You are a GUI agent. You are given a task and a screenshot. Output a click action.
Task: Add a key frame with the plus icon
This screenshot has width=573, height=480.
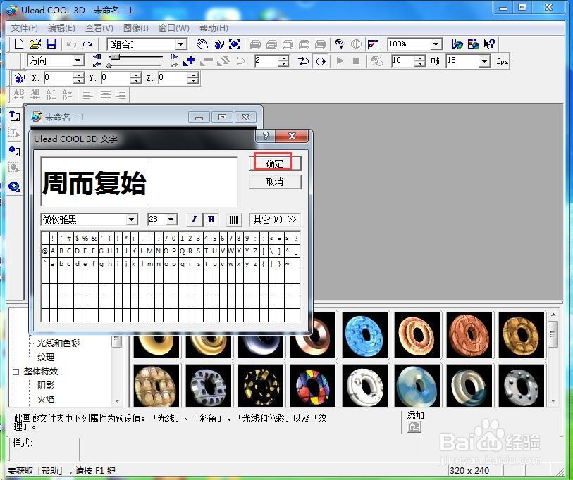190,61
